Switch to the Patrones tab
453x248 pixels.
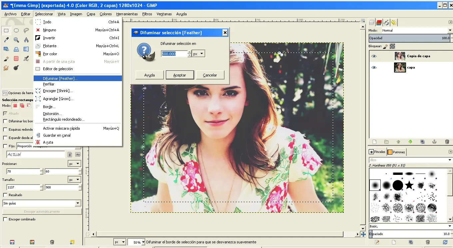click(396, 152)
